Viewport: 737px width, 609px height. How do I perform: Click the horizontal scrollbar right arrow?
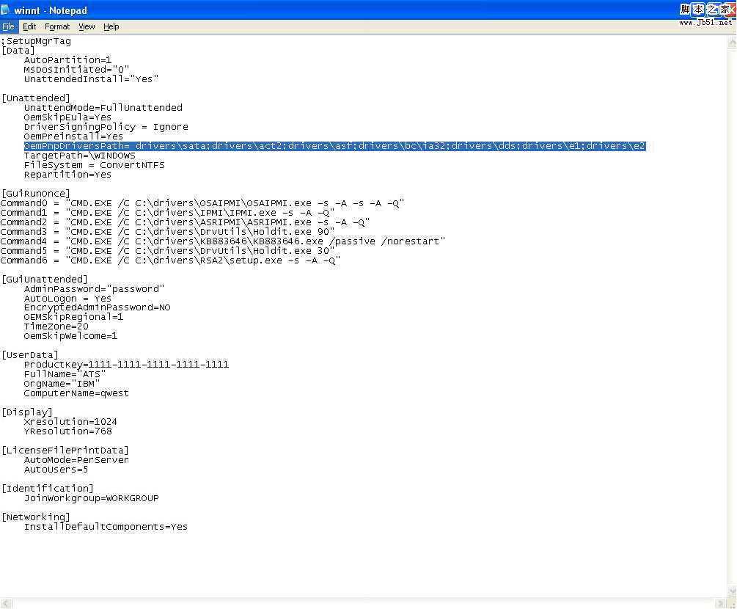(720, 603)
